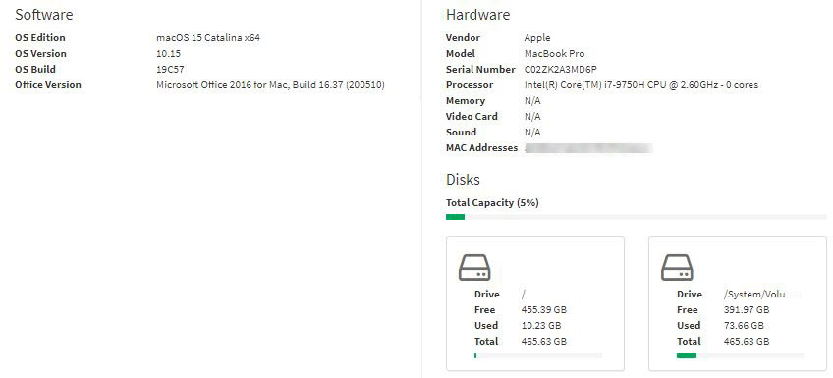
Task: Click the Disks section heading
Action: [x=463, y=180]
